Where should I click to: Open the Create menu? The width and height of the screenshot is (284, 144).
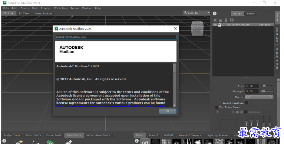pyautogui.click(x=25, y=8)
